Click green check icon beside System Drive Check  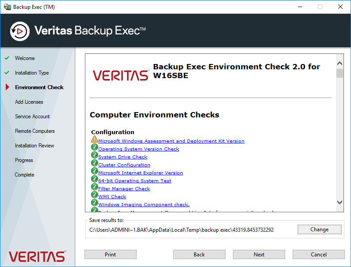pos(95,155)
